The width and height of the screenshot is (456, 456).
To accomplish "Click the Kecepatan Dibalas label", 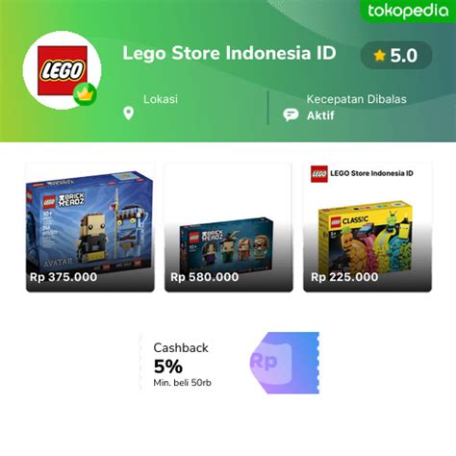I will tap(357, 99).
